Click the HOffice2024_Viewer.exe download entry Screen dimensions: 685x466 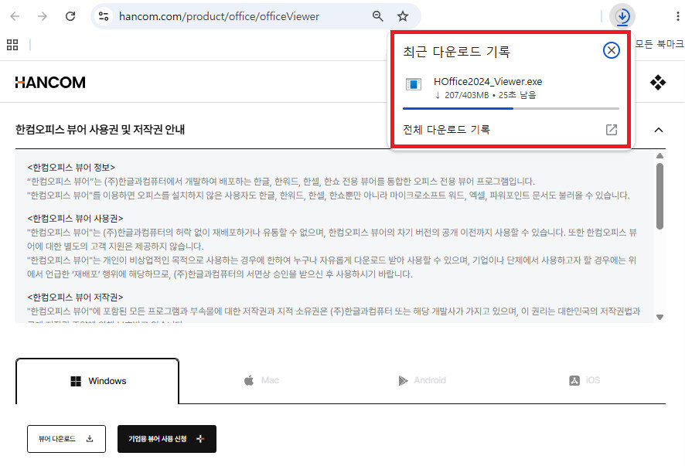[x=511, y=88]
